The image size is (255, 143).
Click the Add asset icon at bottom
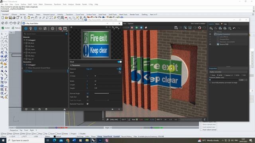point(26,109)
